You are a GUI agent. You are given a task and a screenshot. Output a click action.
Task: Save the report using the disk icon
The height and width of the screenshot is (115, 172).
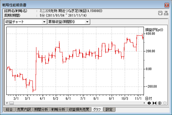[x=160, y=13]
